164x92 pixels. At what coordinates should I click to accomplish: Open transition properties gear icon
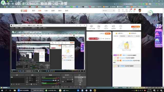point(72,79)
